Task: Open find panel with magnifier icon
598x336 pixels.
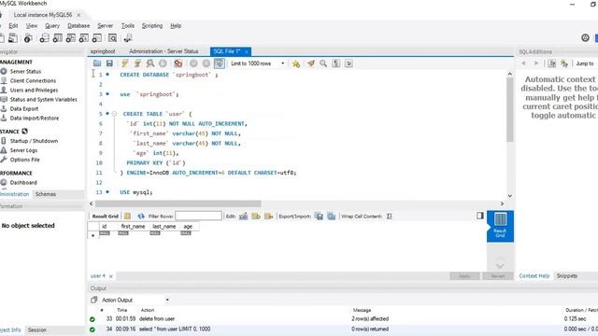Action: 323,63
